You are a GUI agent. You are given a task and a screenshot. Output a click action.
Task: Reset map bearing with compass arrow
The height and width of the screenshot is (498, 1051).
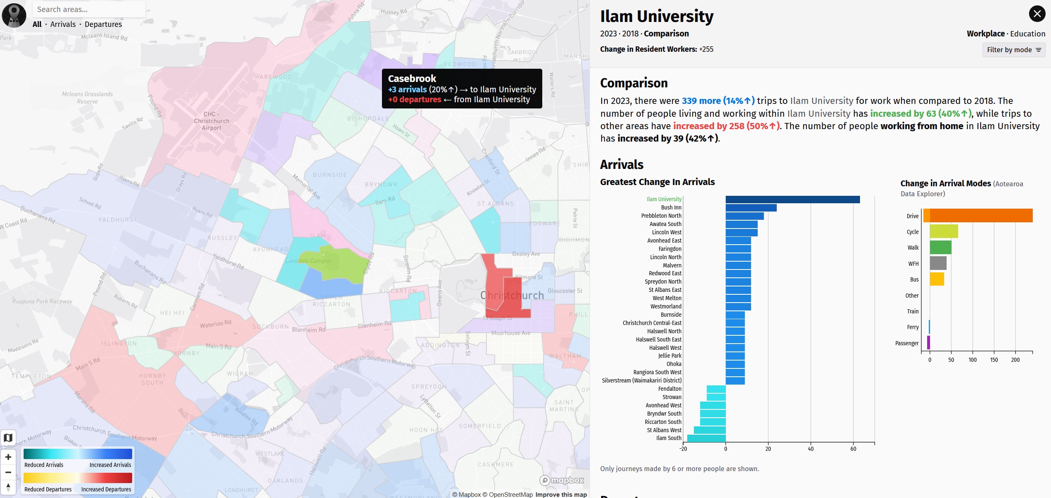tap(8, 487)
